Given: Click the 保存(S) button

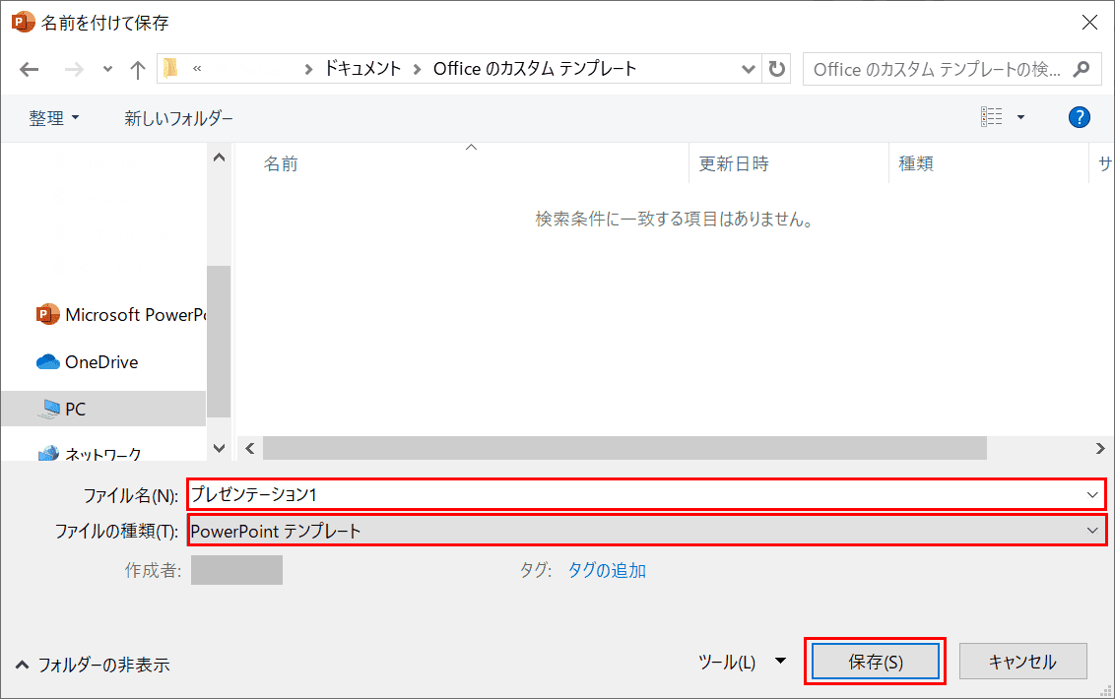Looking at the screenshot, I should tap(876, 662).
